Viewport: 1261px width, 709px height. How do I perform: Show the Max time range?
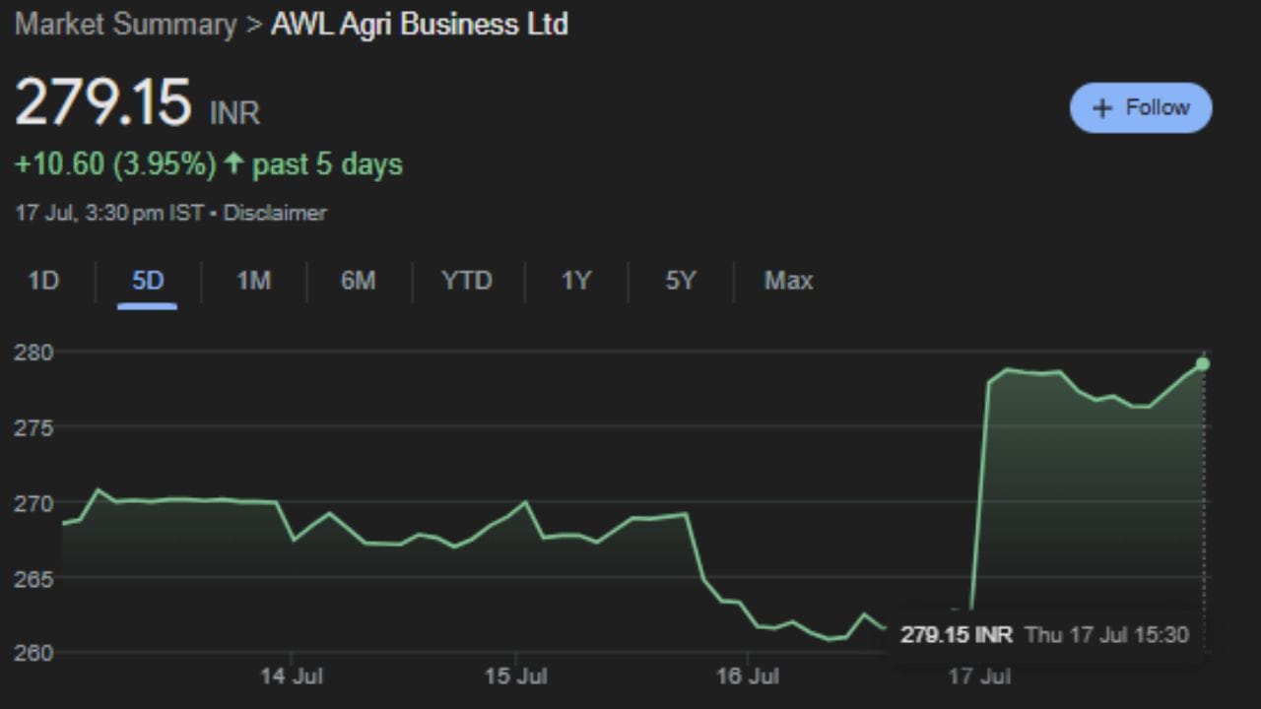788,281
